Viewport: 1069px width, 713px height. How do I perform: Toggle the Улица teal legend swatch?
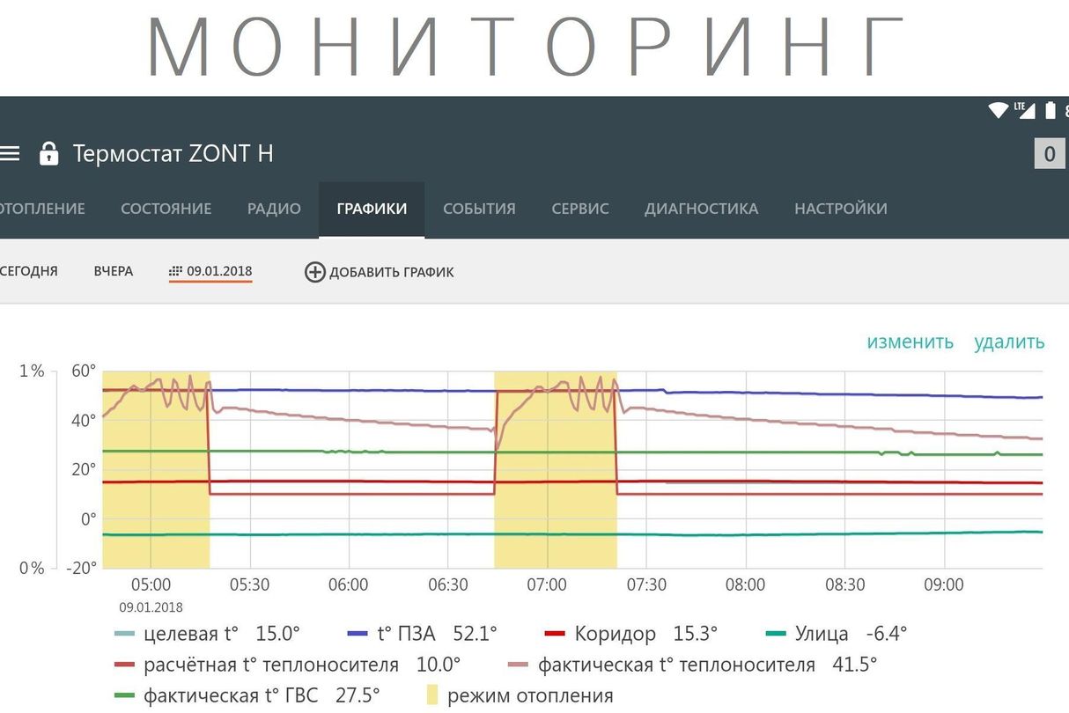(776, 635)
